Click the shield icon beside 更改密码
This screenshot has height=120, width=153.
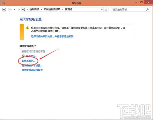tap(23, 56)
